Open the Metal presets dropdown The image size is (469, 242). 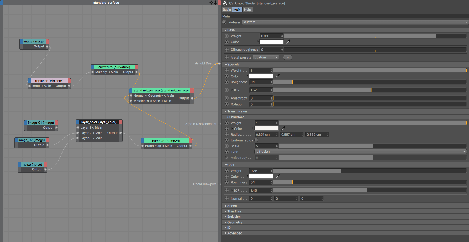[x=266, y=57]
